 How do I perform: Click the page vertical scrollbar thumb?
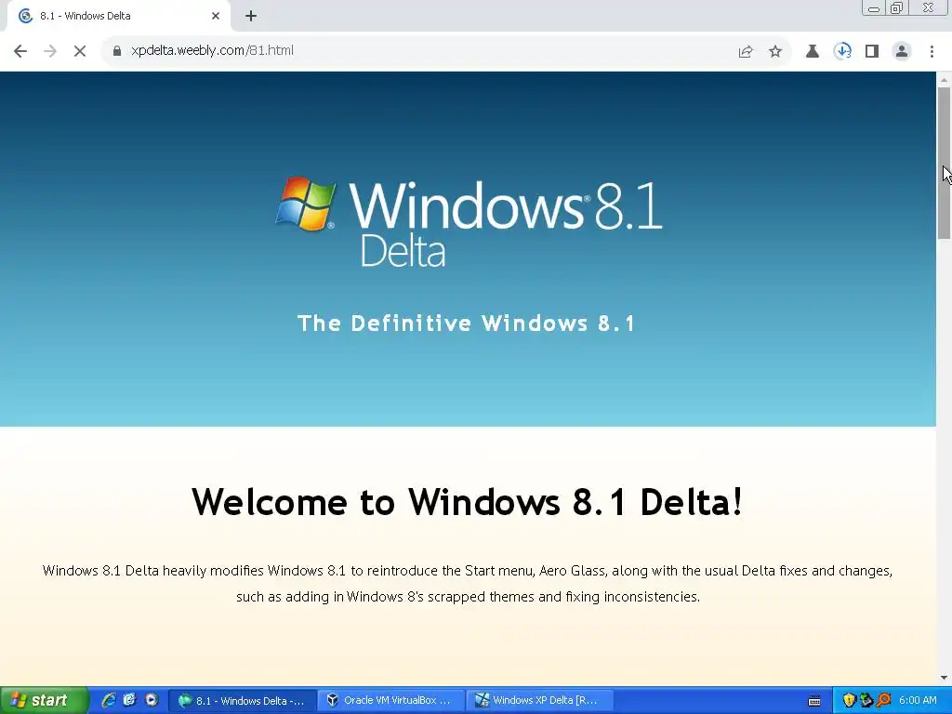[x=945, y=163]
